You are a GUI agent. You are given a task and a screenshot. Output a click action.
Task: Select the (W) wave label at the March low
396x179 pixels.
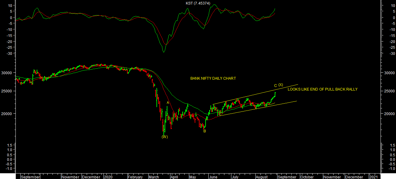click(164, 137)
